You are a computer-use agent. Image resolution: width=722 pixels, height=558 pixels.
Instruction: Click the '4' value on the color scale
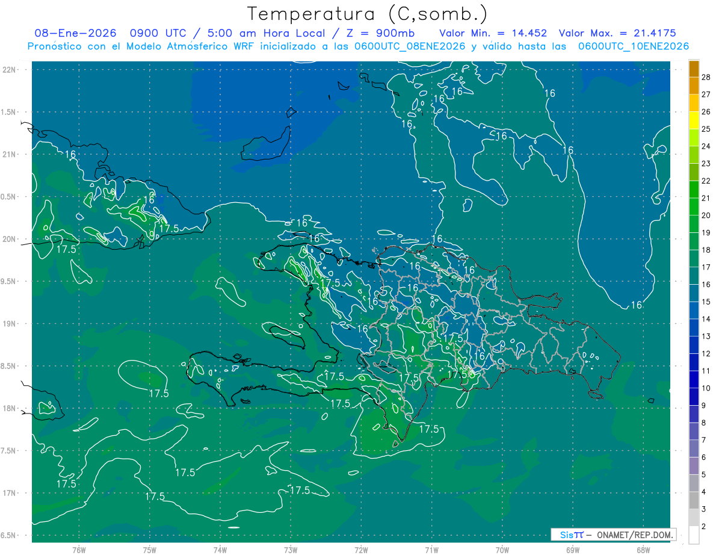click(705, 492)
